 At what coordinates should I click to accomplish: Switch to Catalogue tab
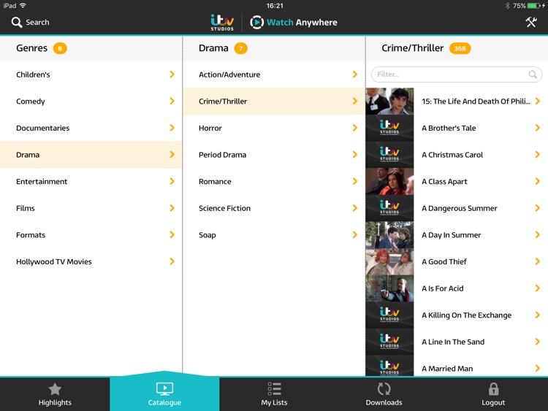[164, 394]
